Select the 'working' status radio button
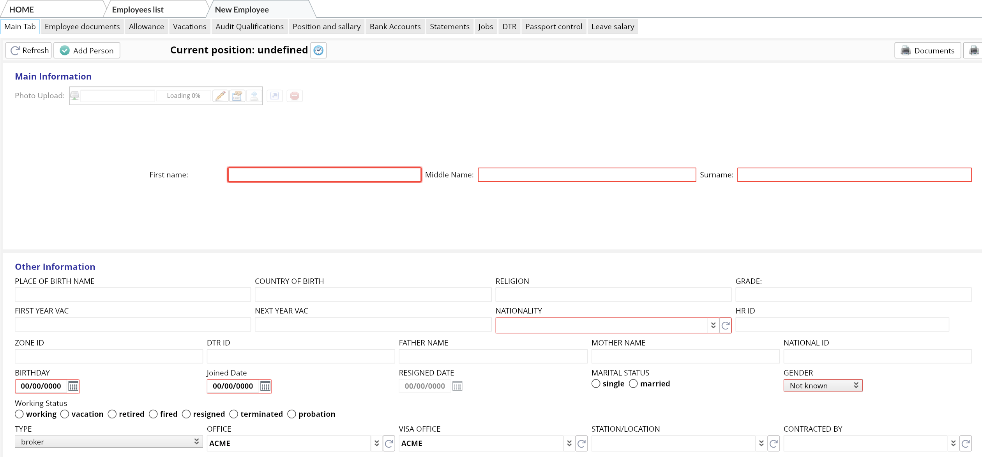The height and width of the screenshot is (457, 982). click(x=19, y=414)
